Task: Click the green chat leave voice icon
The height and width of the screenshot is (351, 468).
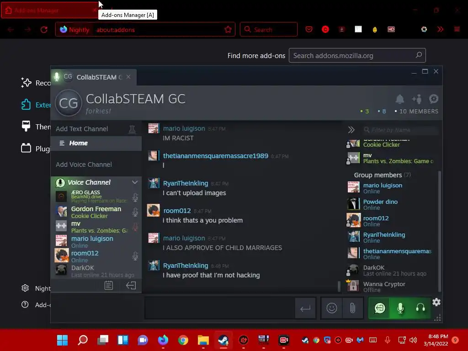Action: [x=380, y=308]
